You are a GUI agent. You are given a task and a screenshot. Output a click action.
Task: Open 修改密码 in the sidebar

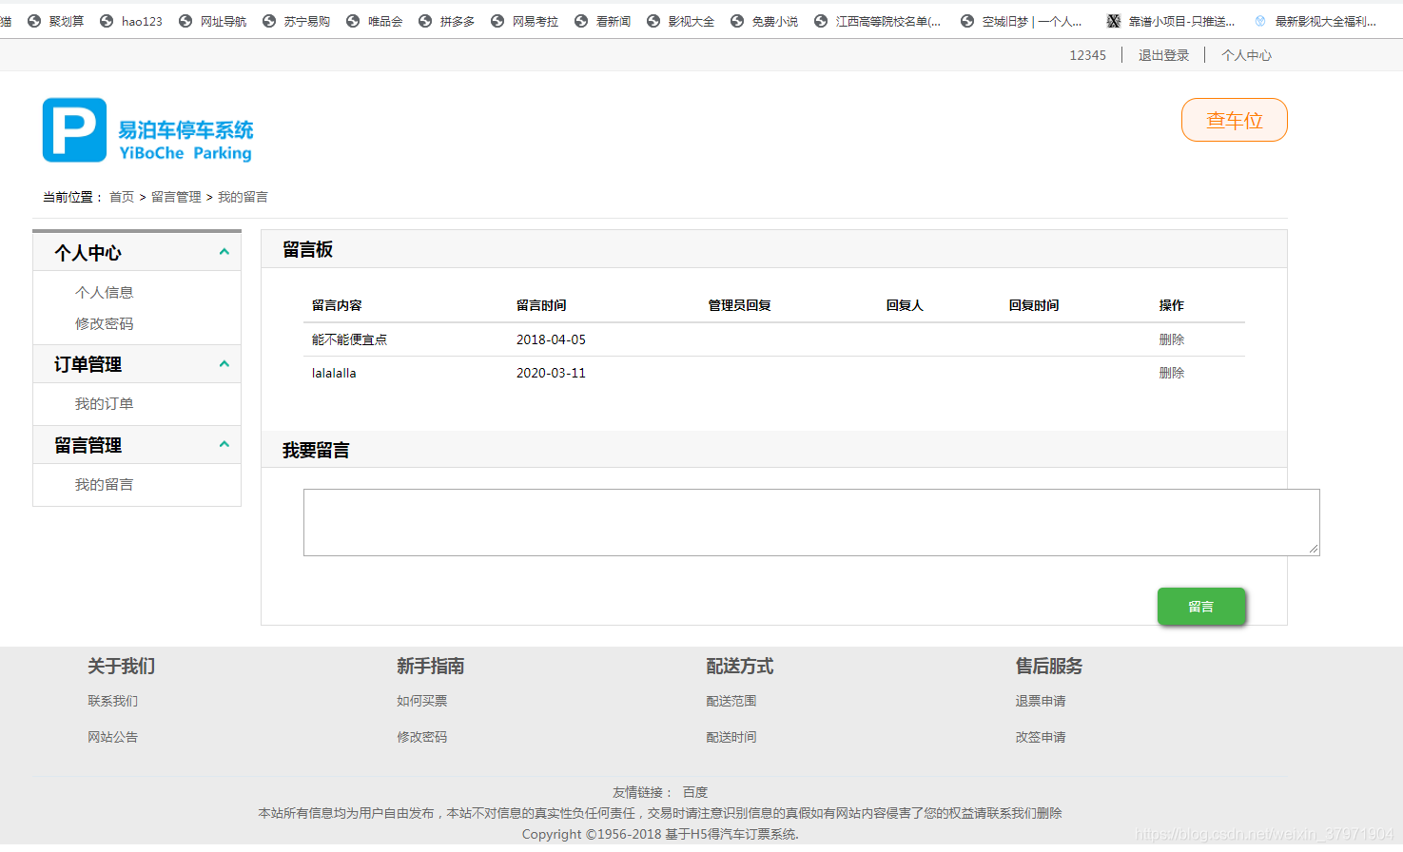point(105,324)
